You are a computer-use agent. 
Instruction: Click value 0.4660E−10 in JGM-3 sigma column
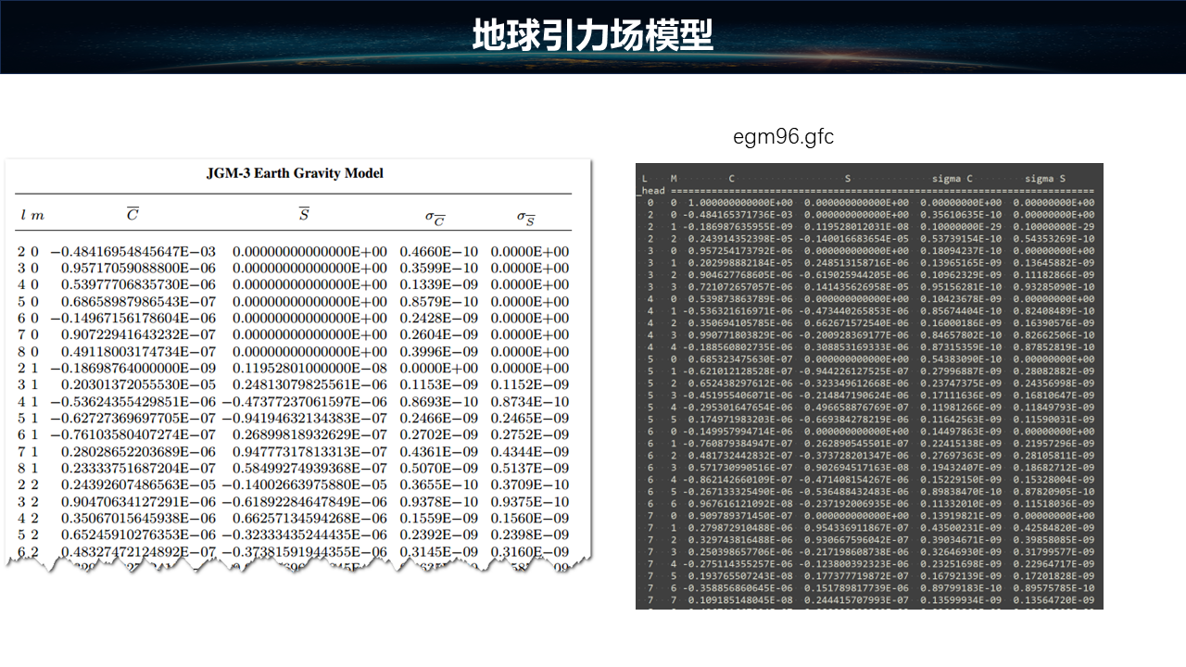pos(438,252)
